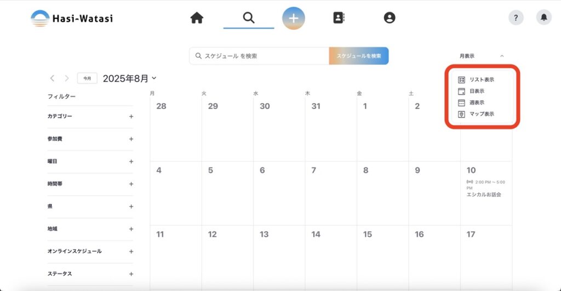Expand the カテゴリー filter
The image size is (561, 291).
coord(131,116)
